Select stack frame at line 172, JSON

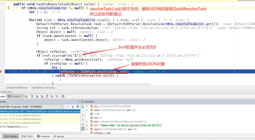click(40, 115)
